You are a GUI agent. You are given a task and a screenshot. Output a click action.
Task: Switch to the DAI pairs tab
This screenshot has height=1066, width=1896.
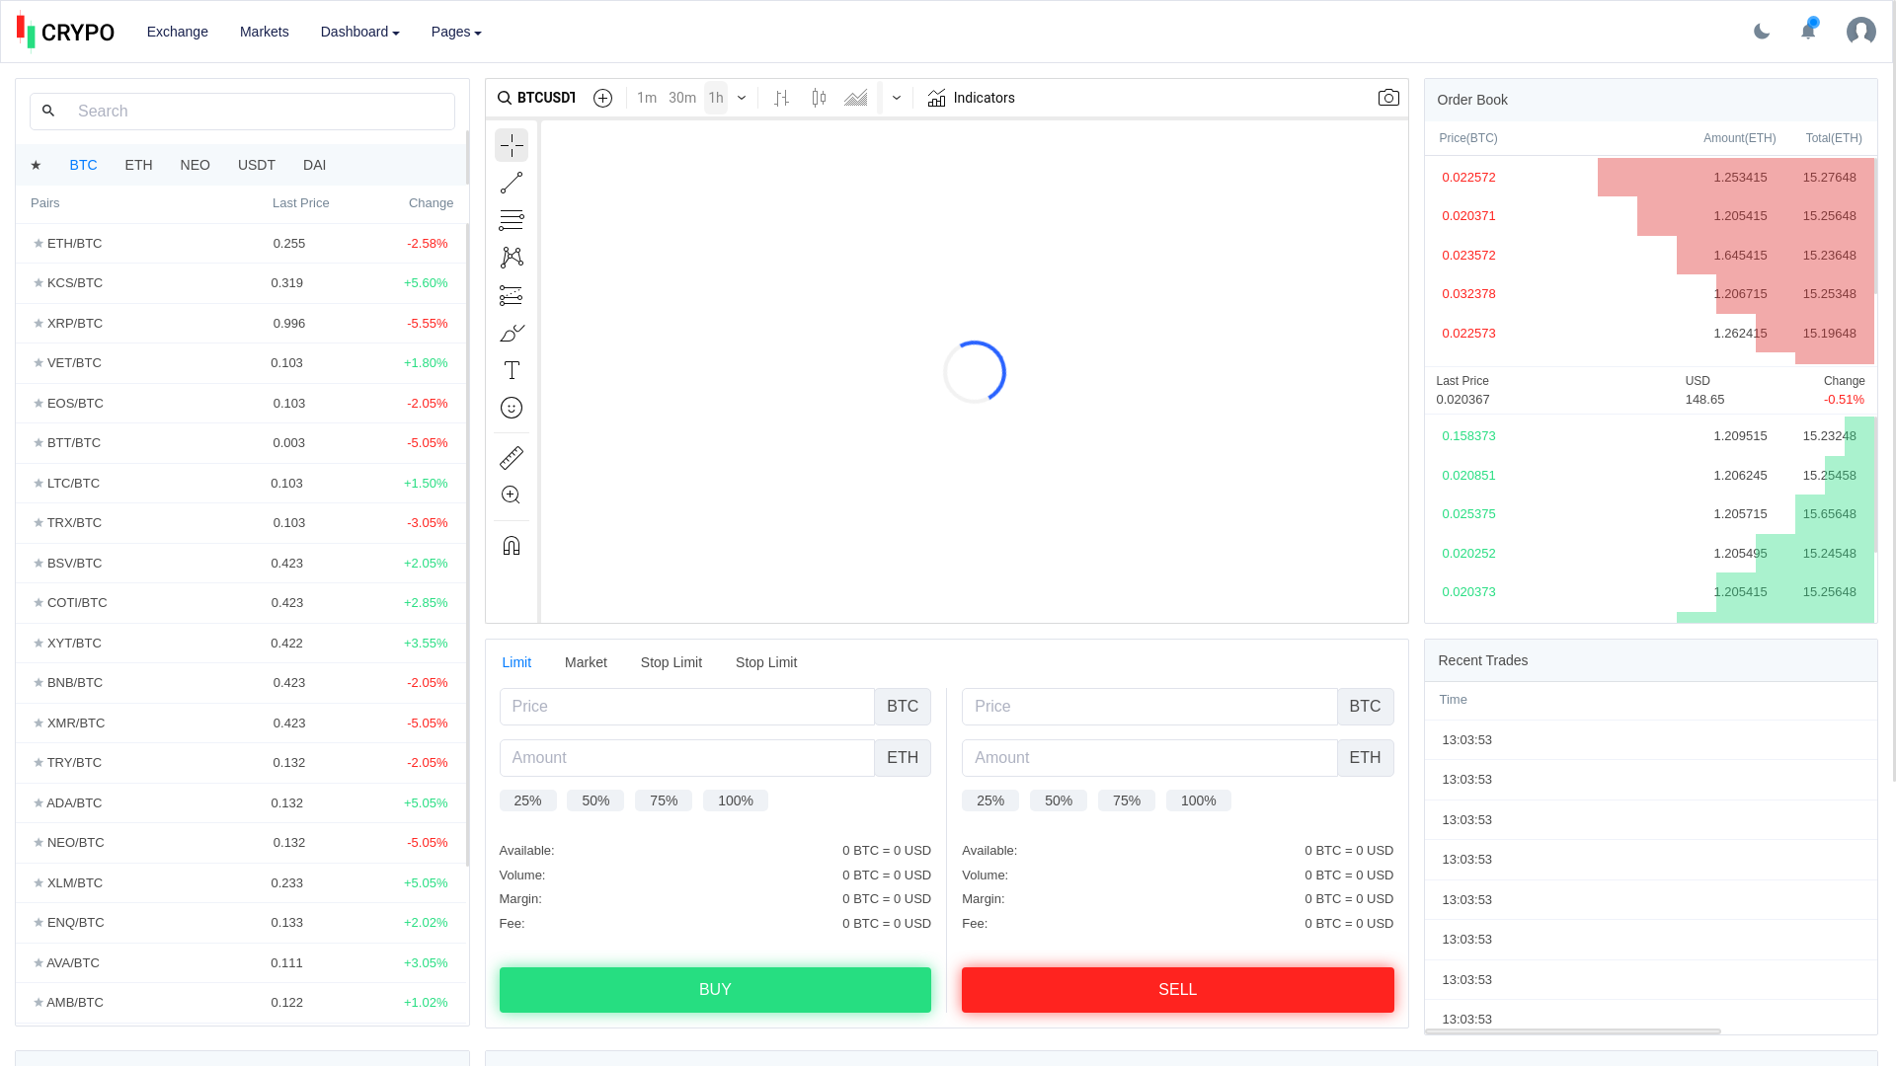(314, 165)
